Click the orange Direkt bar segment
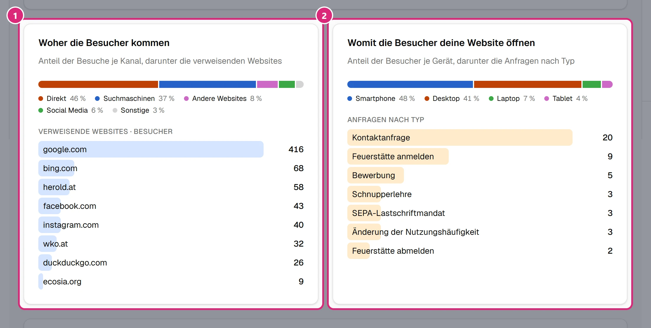 (x=98, y=84)
